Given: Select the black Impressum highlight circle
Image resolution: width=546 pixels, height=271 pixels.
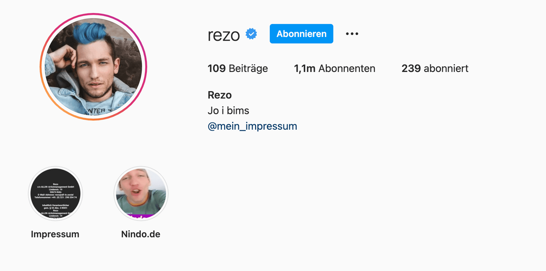Looking at the screenshot, I should (55, 193).
